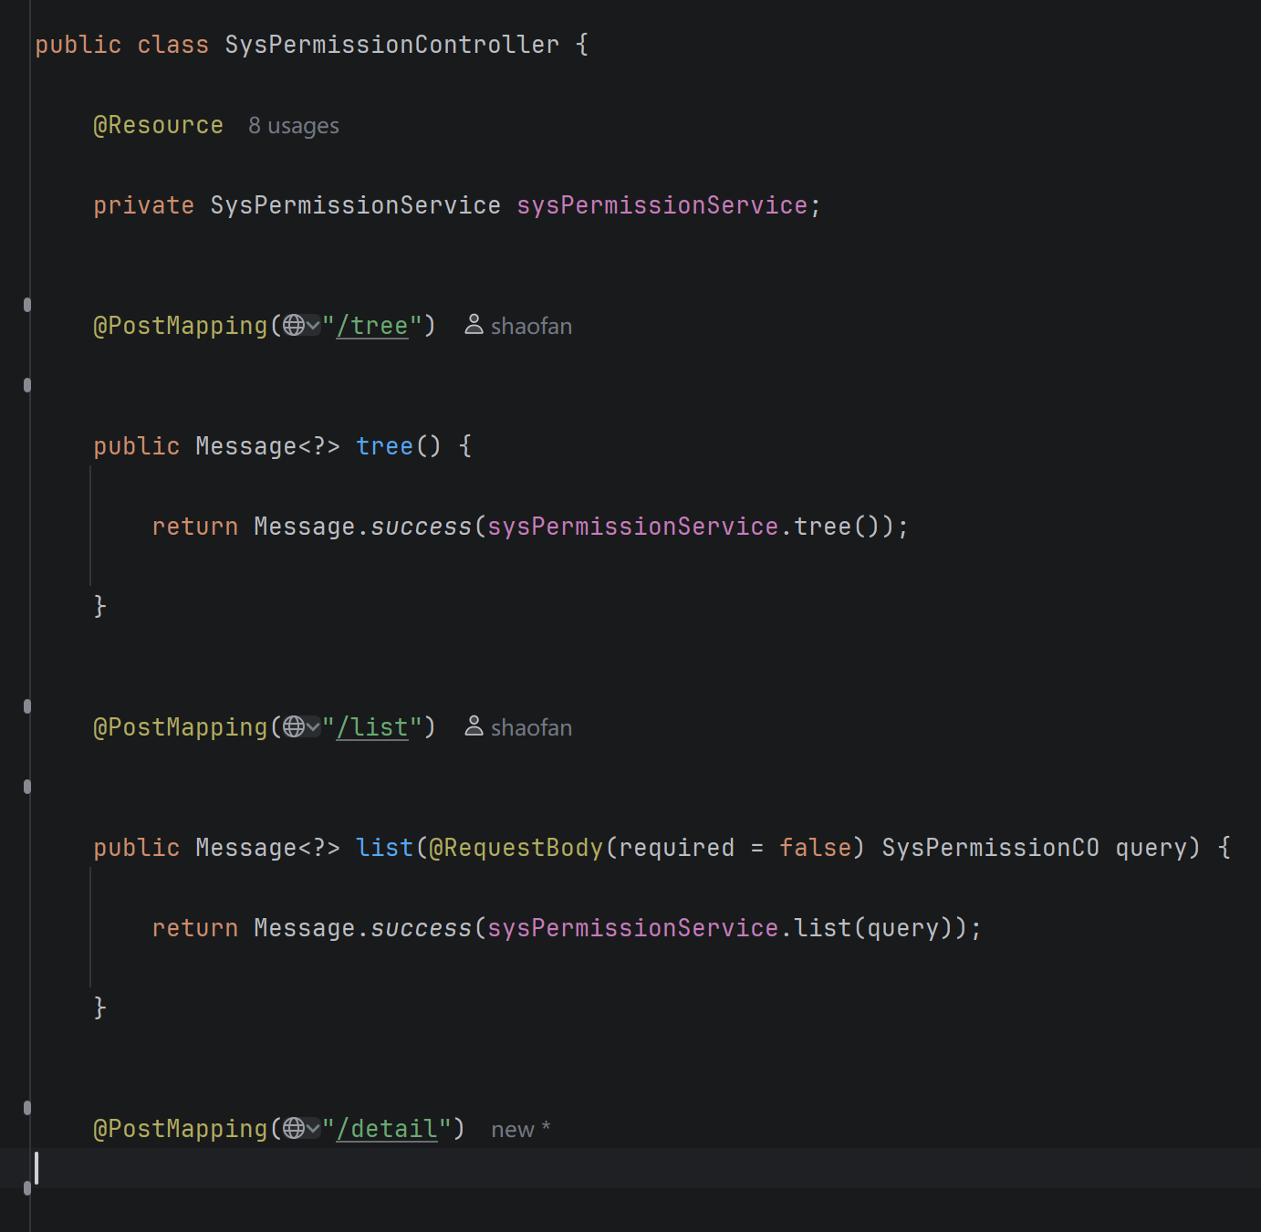Follow the "/detail" URL mapping link

[x=387, y=1129]
